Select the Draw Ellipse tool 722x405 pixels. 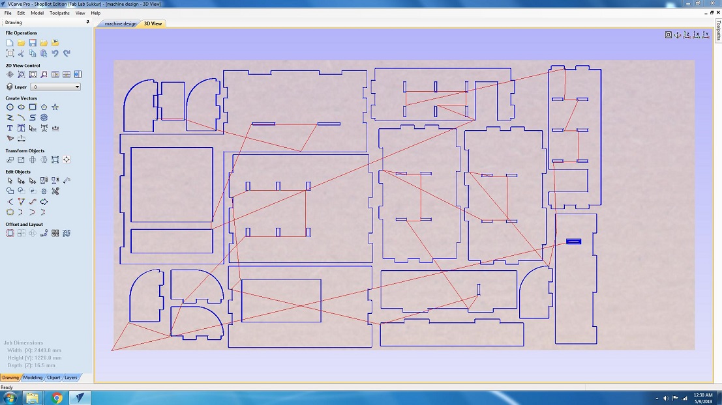coord(21,107)
